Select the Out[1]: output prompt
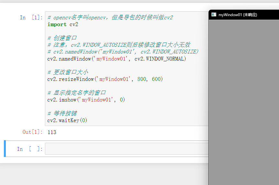Screen dimensions: 279x185 click(33, 132)
